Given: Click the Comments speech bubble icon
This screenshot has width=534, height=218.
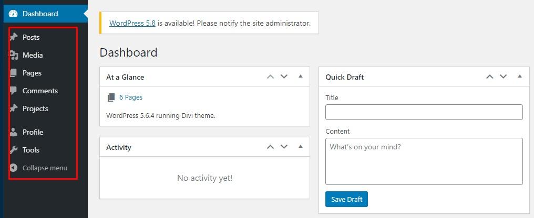Looking at the screenshot, I should pyautogui.click(x=13, y=91).
